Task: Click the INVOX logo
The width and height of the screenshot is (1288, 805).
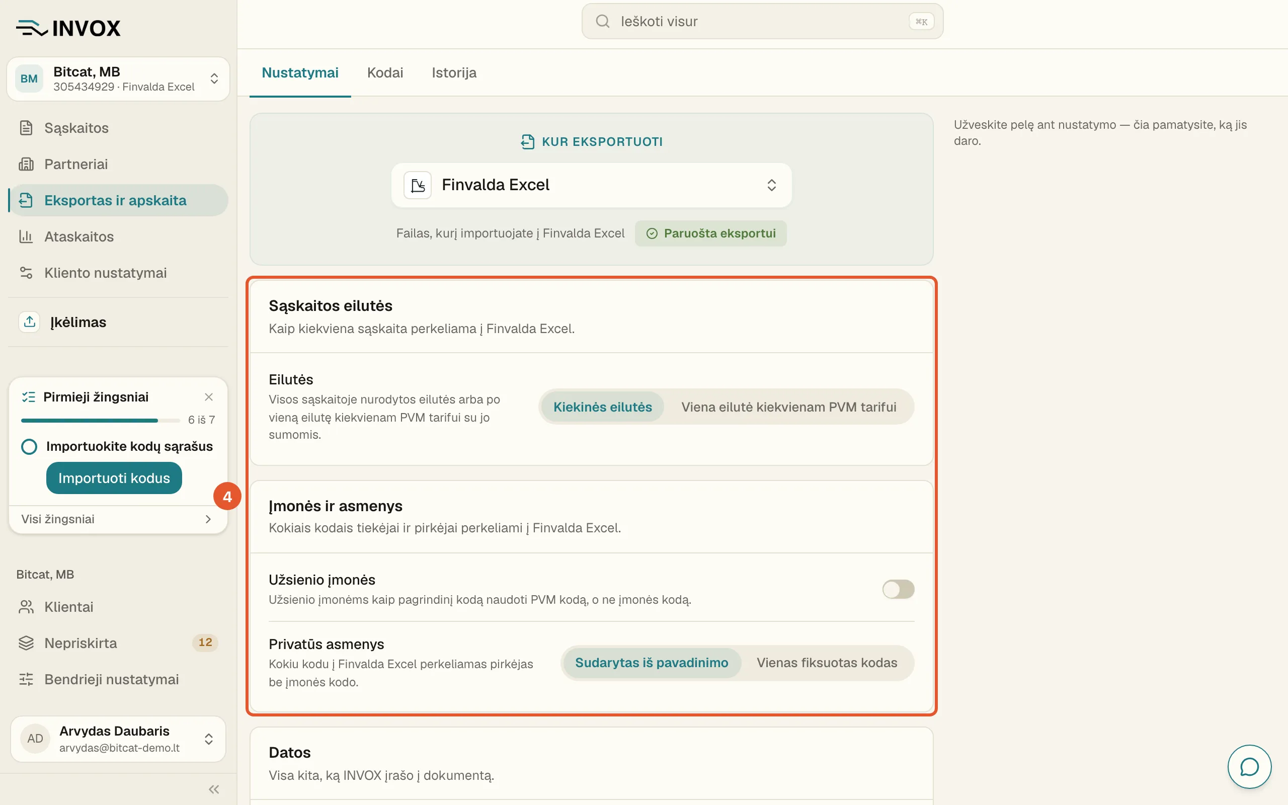Action: pyautogui.click(x=68, y=28)
